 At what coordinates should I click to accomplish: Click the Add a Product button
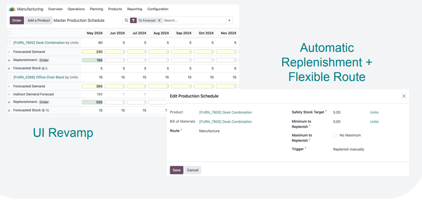click(x=39, y=21)
